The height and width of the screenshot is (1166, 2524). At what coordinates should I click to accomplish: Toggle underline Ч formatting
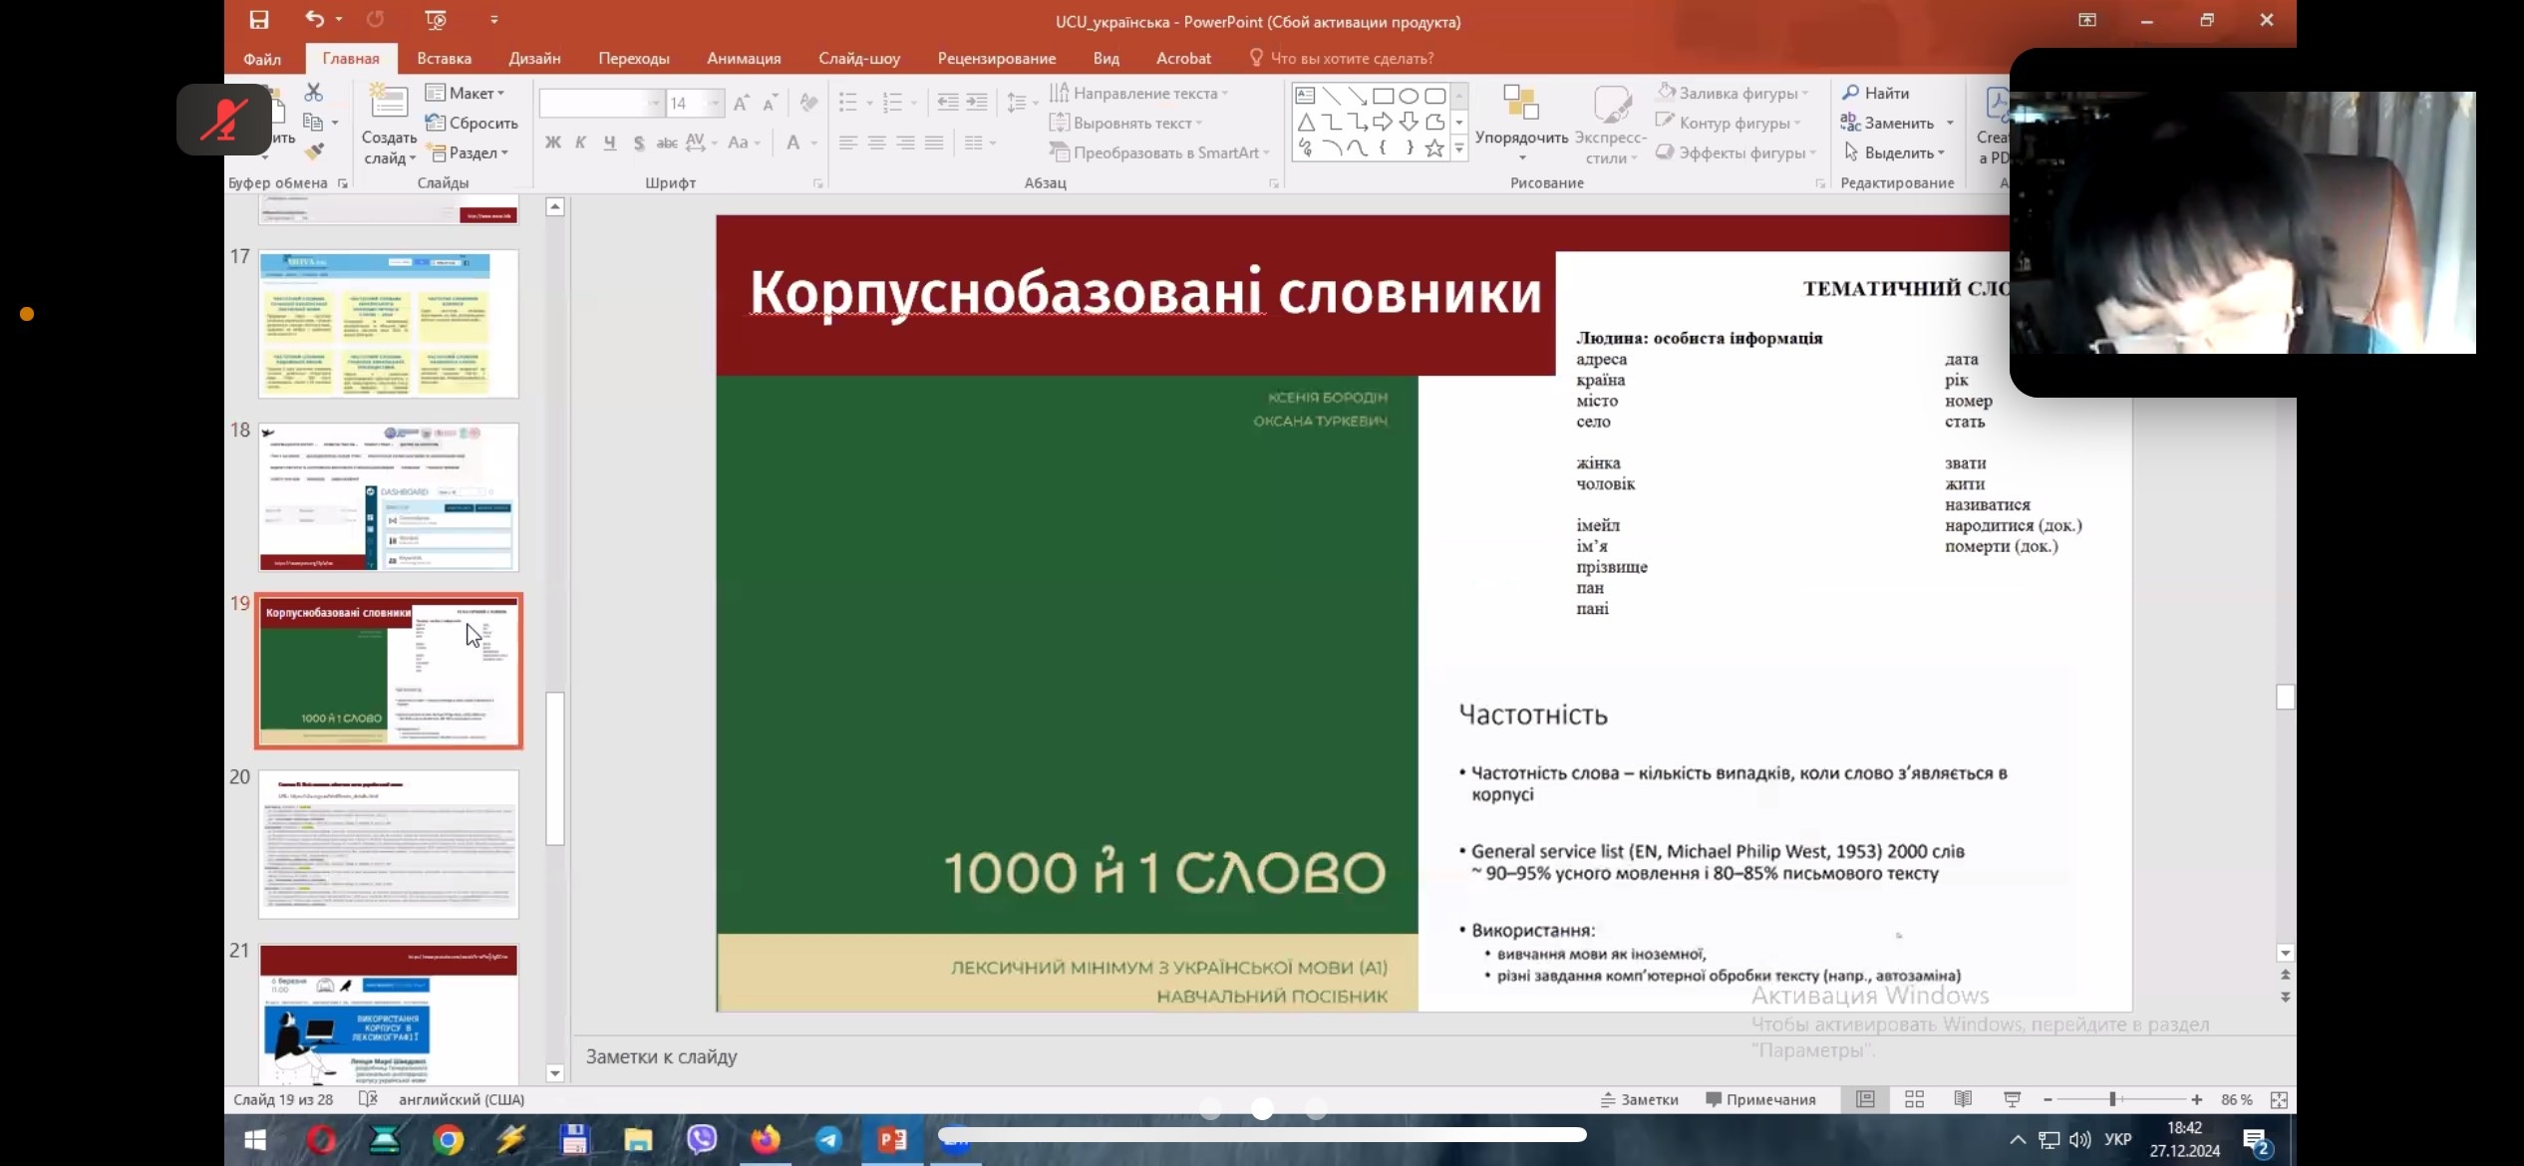point(609,143)
